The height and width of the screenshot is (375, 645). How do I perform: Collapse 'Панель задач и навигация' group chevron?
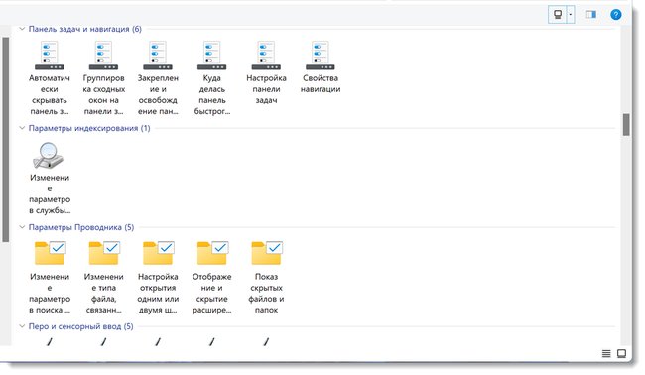click(22, 29)
